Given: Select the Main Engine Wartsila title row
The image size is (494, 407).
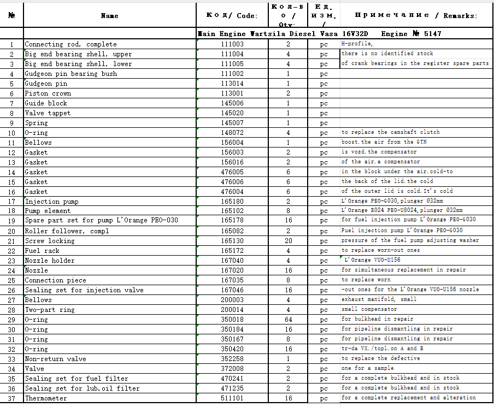Looking at the screenshot, I should pyautogui.click(x=319, y=34).
